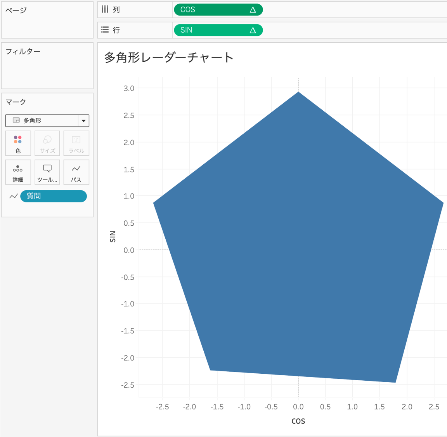Screen dimensions: 447x437
Task: Click the rows shelf icon beside 行
Action: (x=105, y=30)
